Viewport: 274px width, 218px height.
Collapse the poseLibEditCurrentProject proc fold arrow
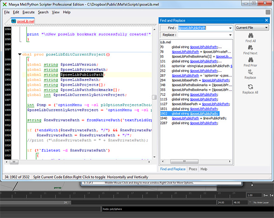click(20, 54)
